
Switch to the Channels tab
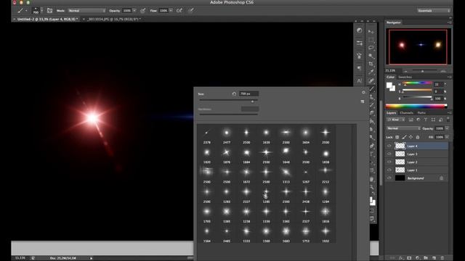407,113
